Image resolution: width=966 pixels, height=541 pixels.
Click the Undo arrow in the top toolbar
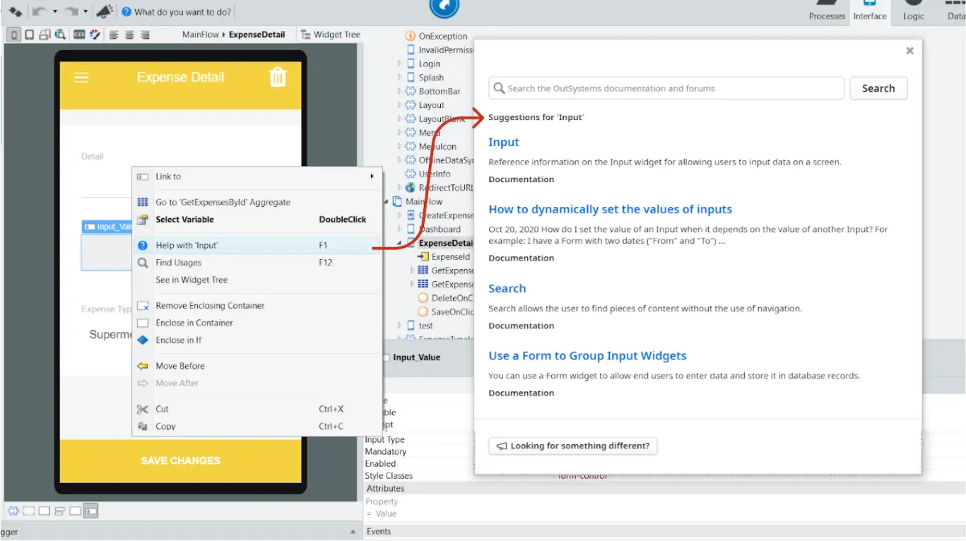click(40, 11)
